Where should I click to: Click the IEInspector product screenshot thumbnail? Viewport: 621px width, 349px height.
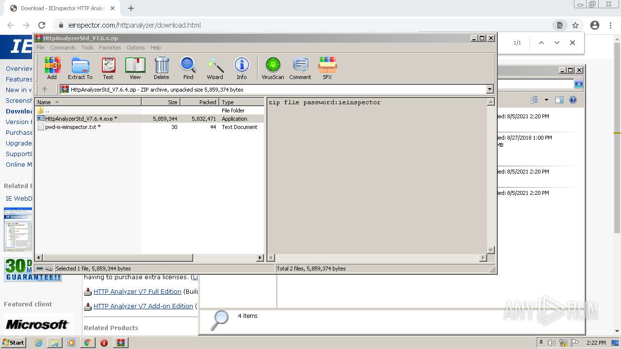click(x=18, y=229)
